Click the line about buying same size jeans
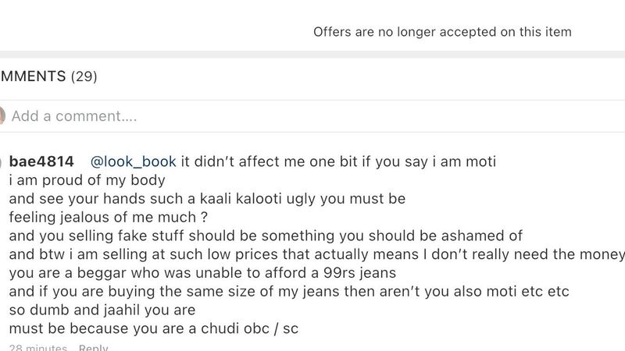The width and height of the screenshot is (625, 351). 289,291
